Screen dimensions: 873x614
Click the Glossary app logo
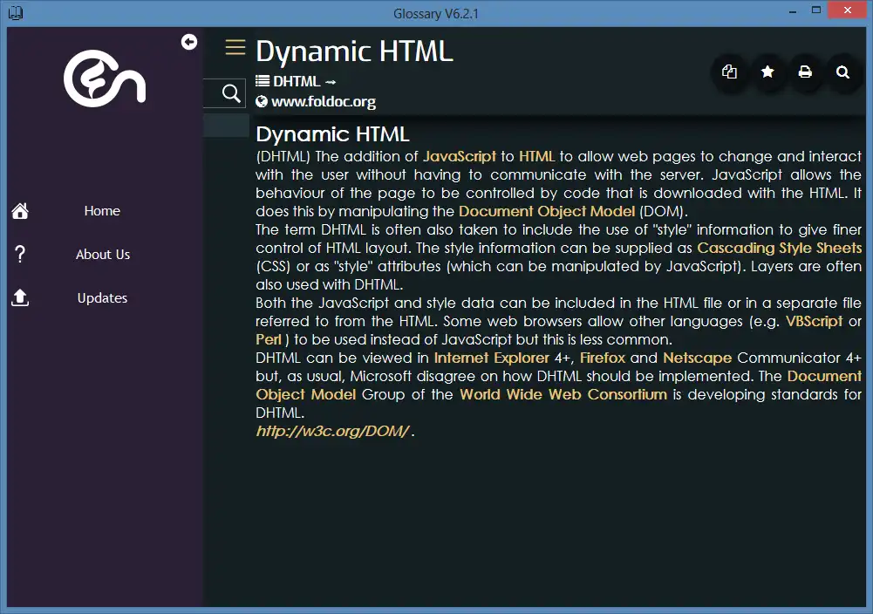tap(105, 78)
